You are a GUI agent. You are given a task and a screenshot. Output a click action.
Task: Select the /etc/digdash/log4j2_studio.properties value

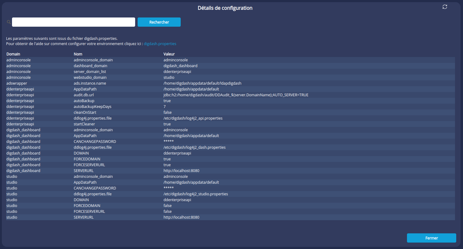pos(195,194)
